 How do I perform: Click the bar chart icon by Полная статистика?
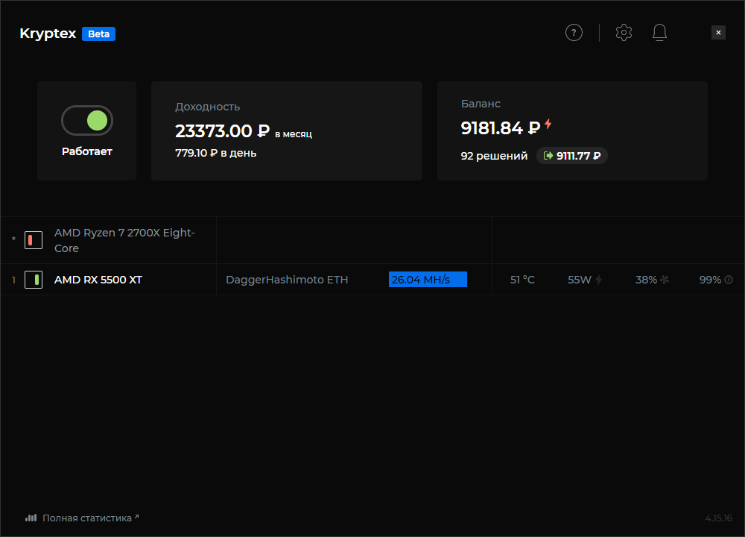tap(31, 518)
